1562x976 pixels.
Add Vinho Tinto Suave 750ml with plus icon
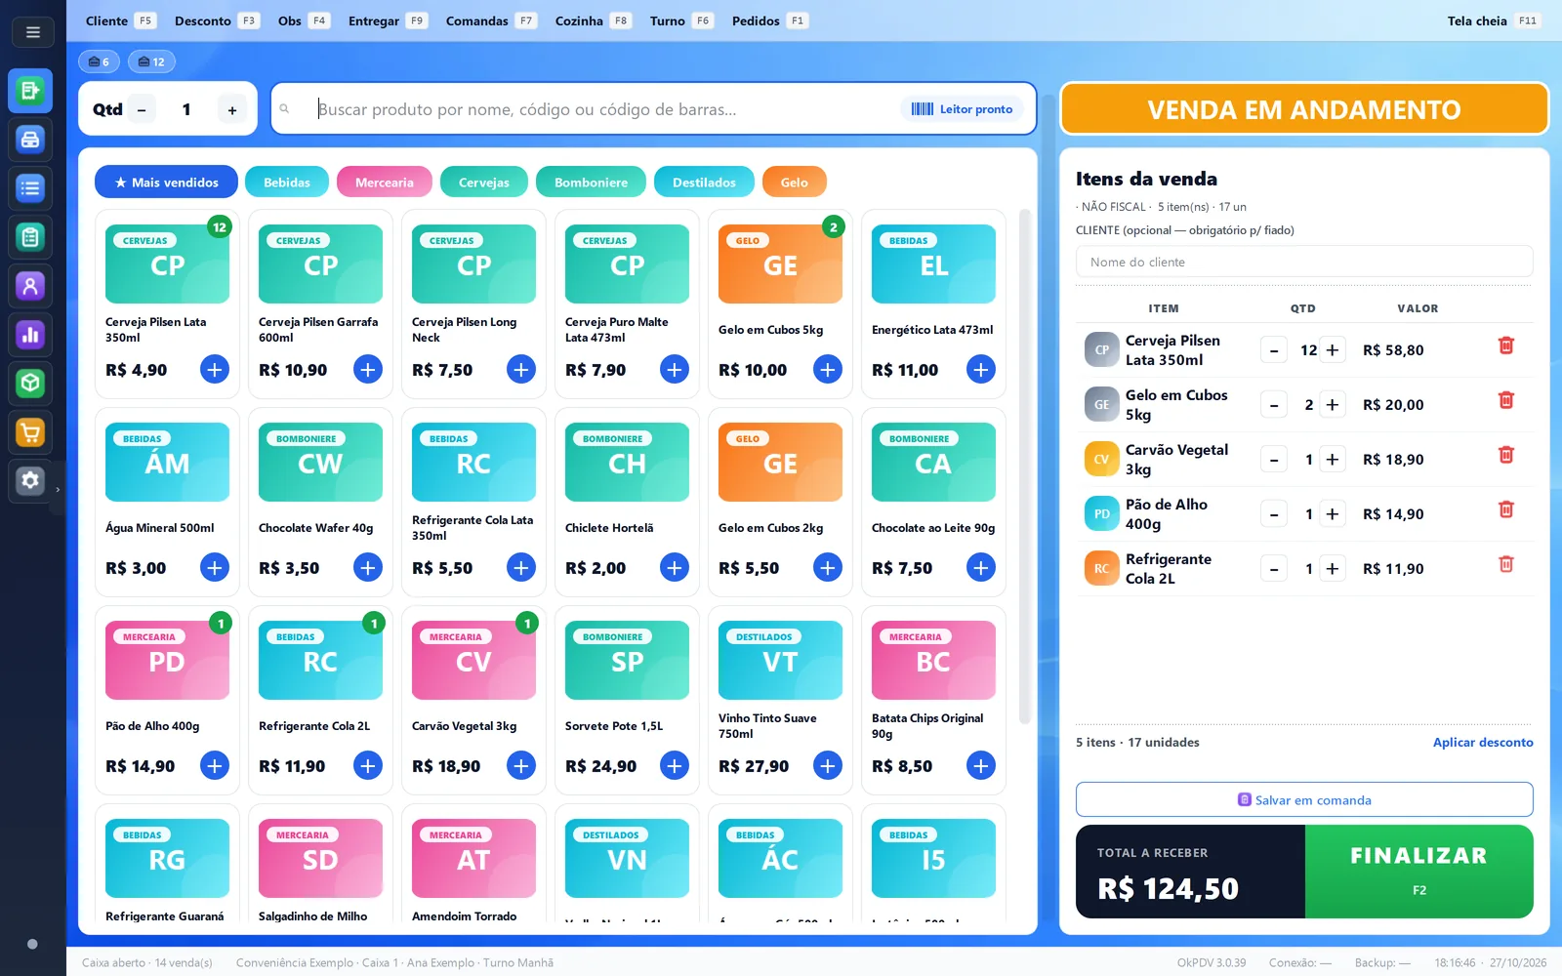(828, 766)
